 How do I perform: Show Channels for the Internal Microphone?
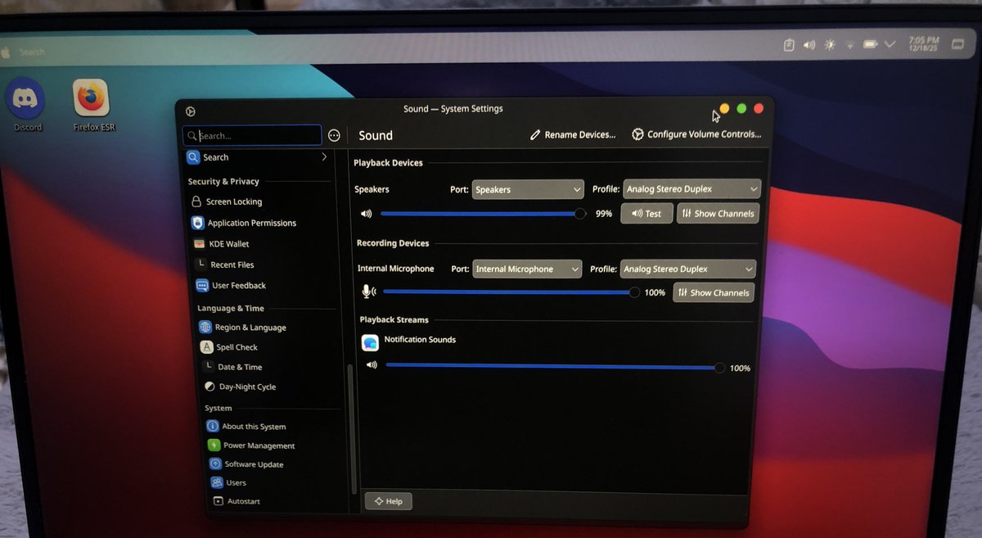[714, 292]
